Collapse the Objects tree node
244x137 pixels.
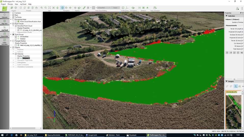[x=11, y=48]
